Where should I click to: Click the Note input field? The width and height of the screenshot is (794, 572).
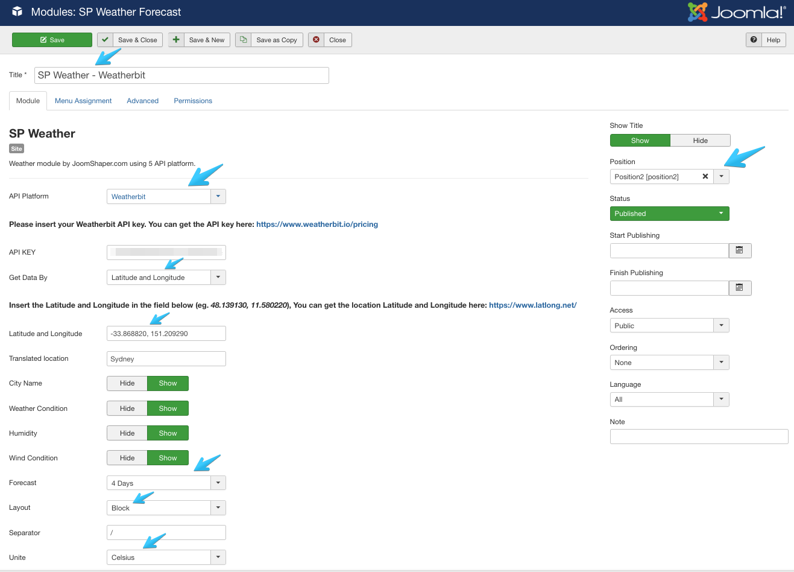click(699, 436)
